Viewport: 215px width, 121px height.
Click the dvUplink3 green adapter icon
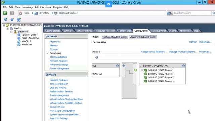tap(145, 78)
